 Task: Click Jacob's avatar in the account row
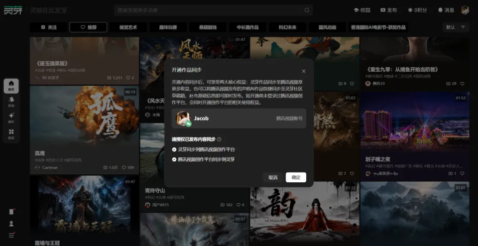click(x=184, y=119)
